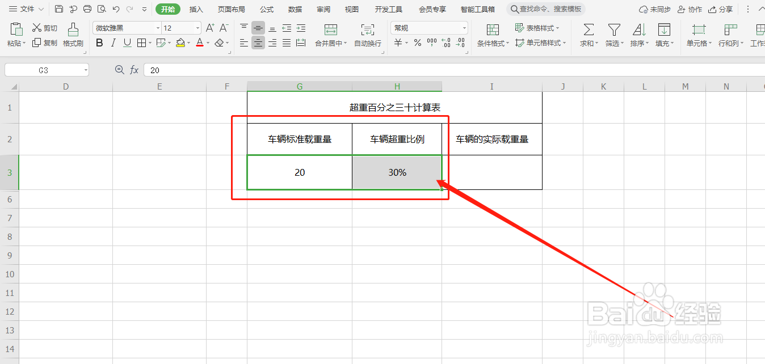
Task: Open quick access toolbar customize arrow
Action: click(x=144, y=10)
